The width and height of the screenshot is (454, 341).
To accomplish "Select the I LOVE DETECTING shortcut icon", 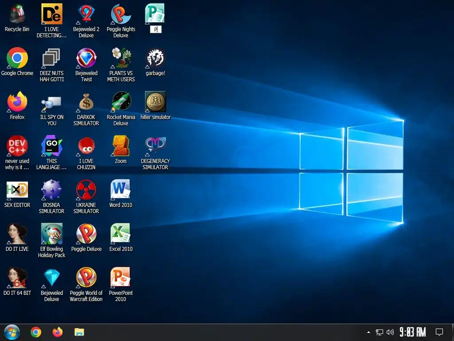I will 51,14.
